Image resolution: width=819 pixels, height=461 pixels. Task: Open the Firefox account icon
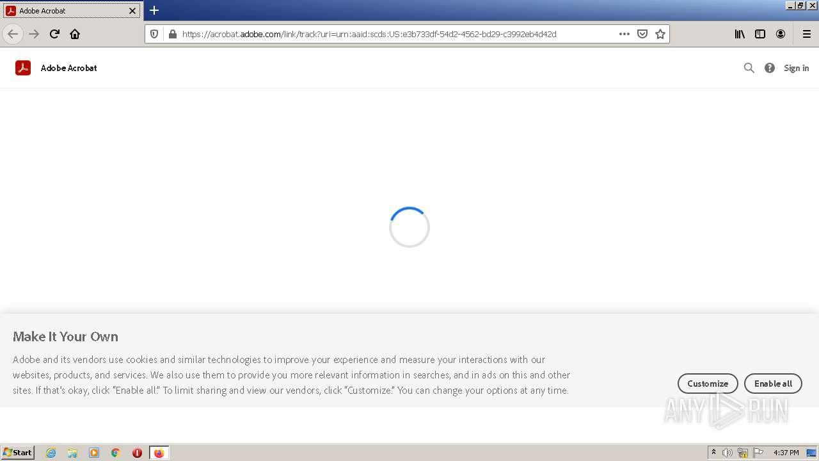[x=781, y=34]
